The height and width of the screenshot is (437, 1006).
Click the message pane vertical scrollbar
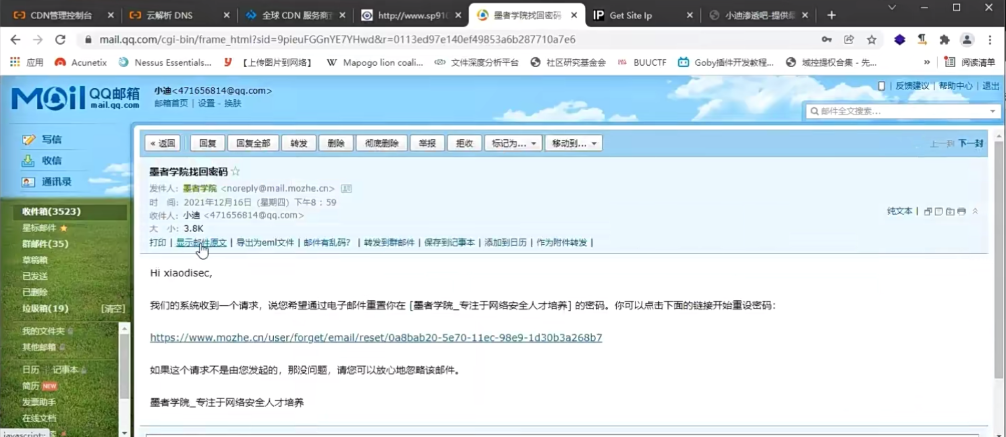point(999,260)
